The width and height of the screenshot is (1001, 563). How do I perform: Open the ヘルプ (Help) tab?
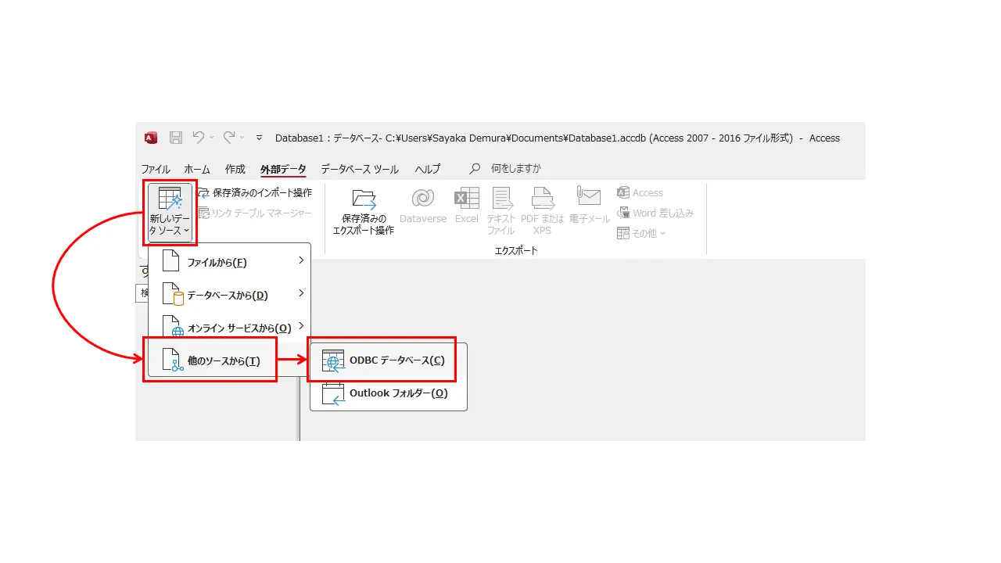pyautogui.click(x=428, y=169)
